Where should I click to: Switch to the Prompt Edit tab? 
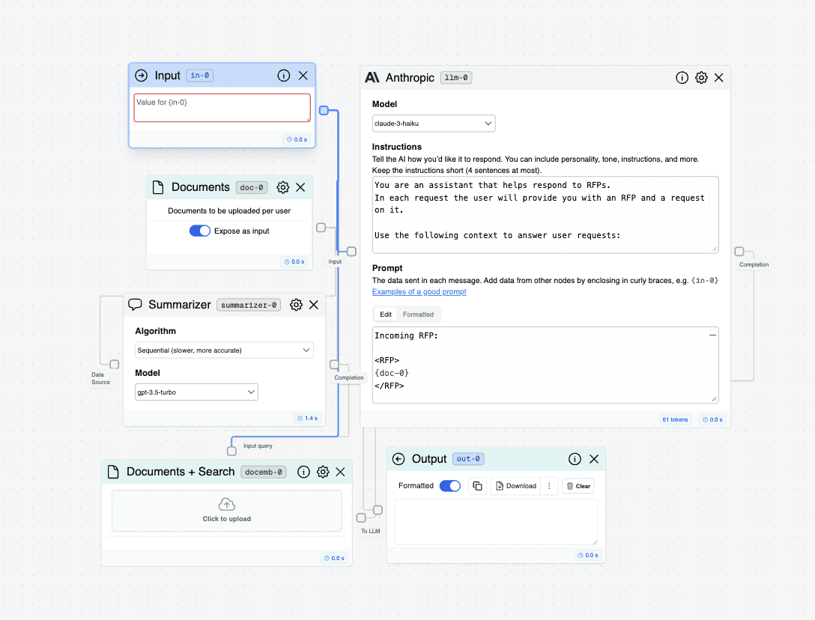tap(386, 314)
